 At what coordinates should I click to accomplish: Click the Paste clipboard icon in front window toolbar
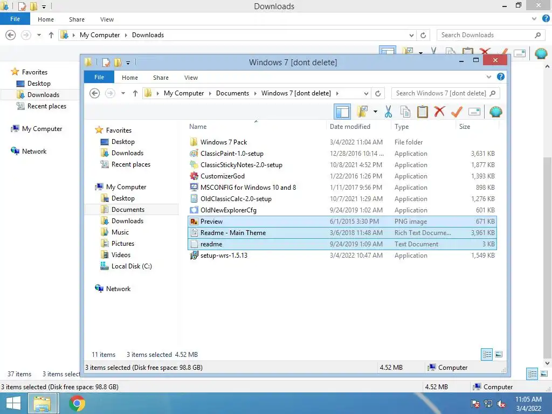pos(423,112)
